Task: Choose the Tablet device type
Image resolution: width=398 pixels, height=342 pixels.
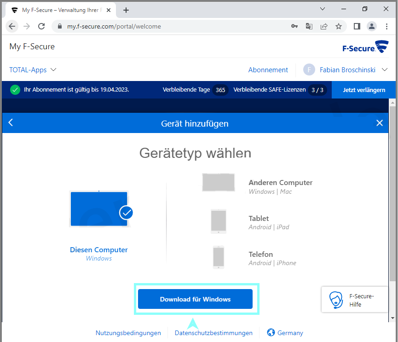Action: pos(259,218)
